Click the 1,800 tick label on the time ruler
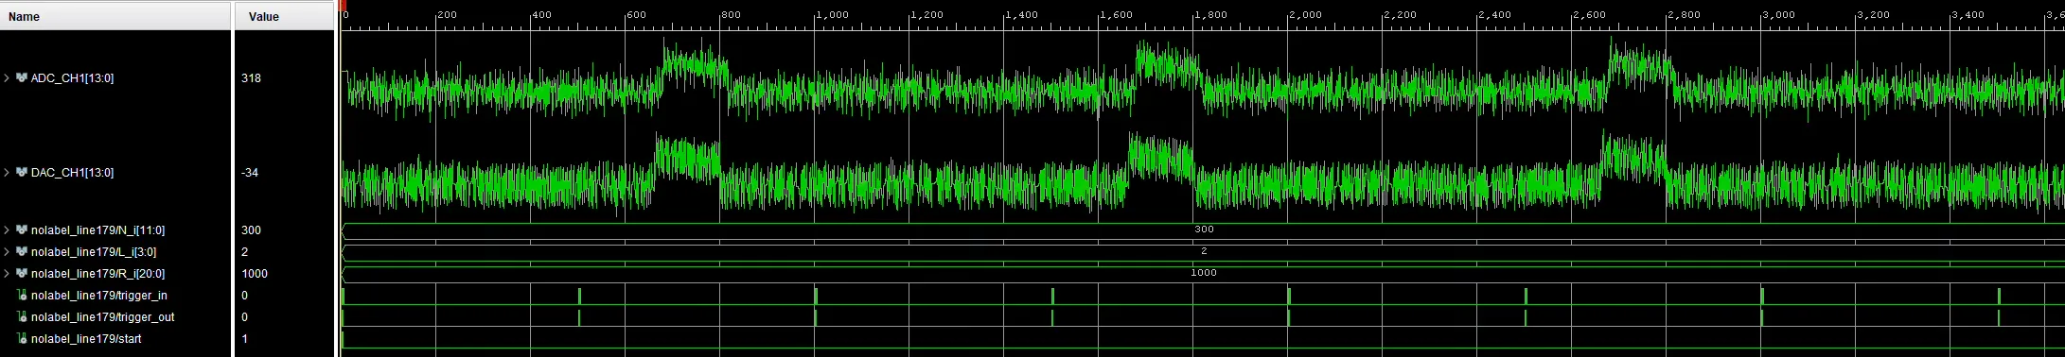 pyautogui.click(x=1210, y=15)
